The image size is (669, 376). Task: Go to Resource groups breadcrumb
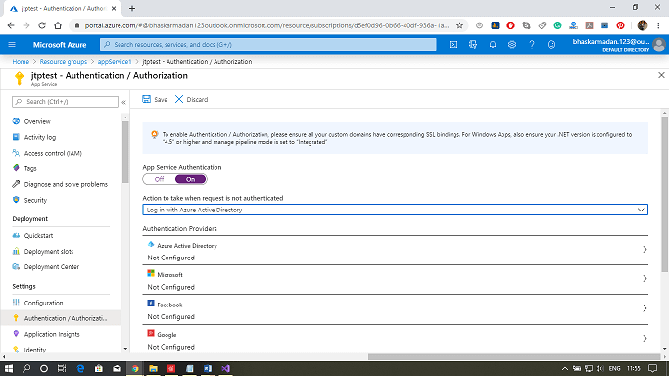(x=63, y=62)
